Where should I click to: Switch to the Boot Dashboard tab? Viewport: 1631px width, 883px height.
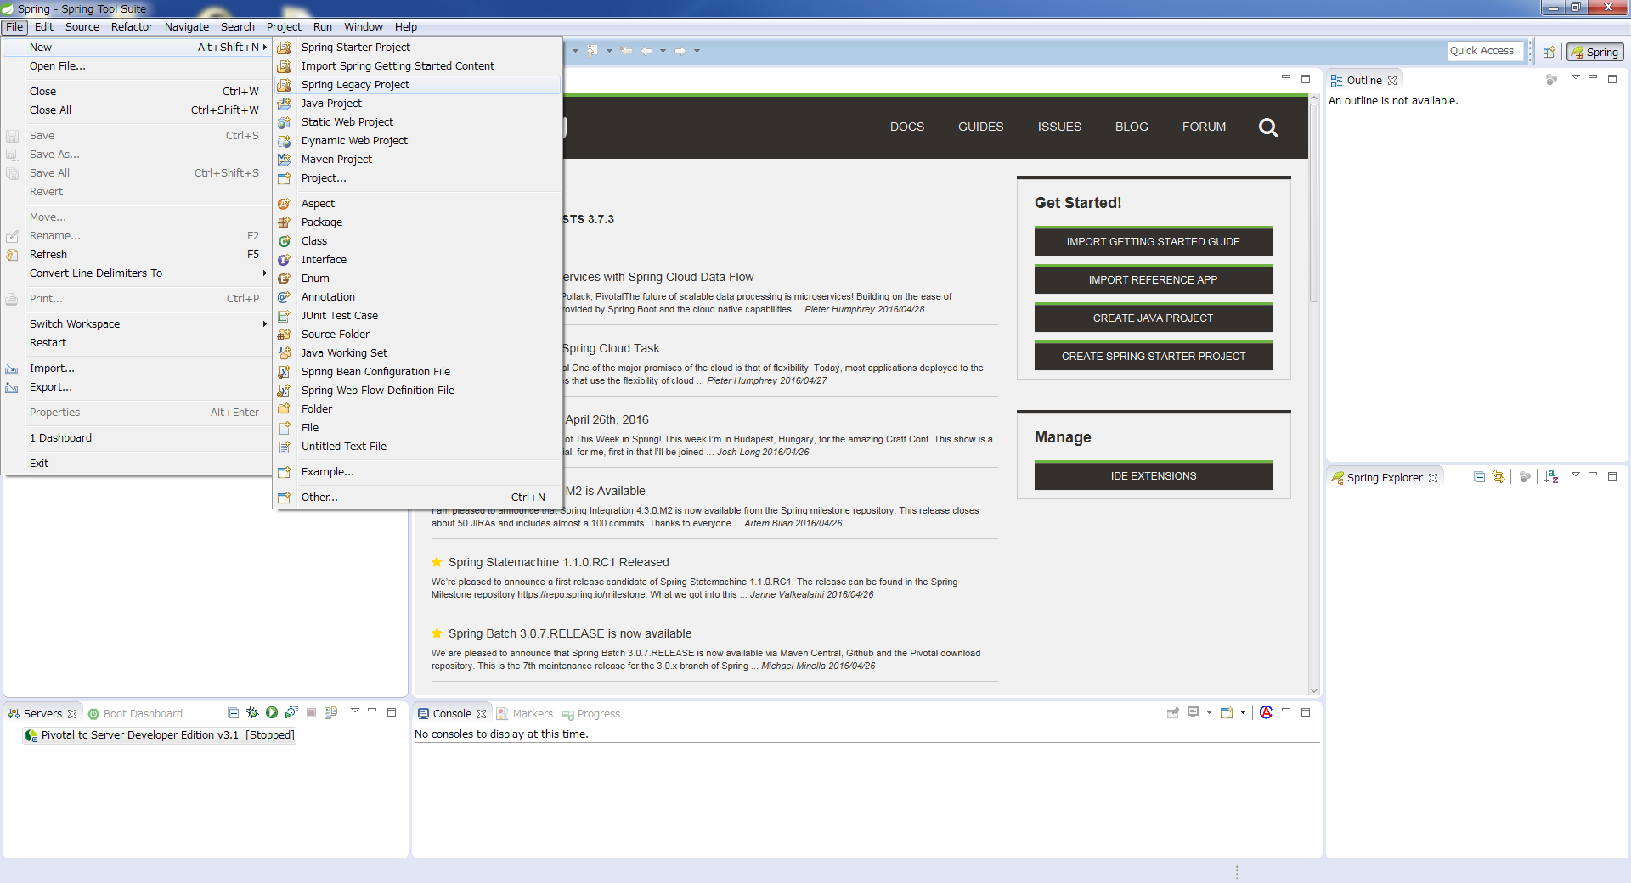pos(142,714)
